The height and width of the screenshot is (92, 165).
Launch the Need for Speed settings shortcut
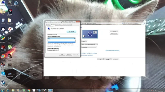pos(10,13)
